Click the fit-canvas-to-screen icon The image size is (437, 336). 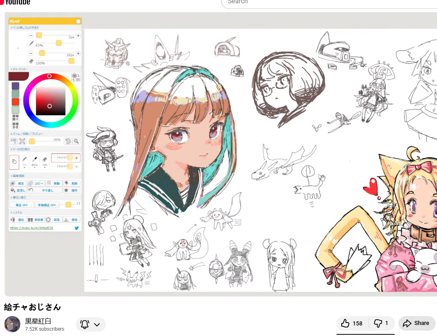coord(22,141)
